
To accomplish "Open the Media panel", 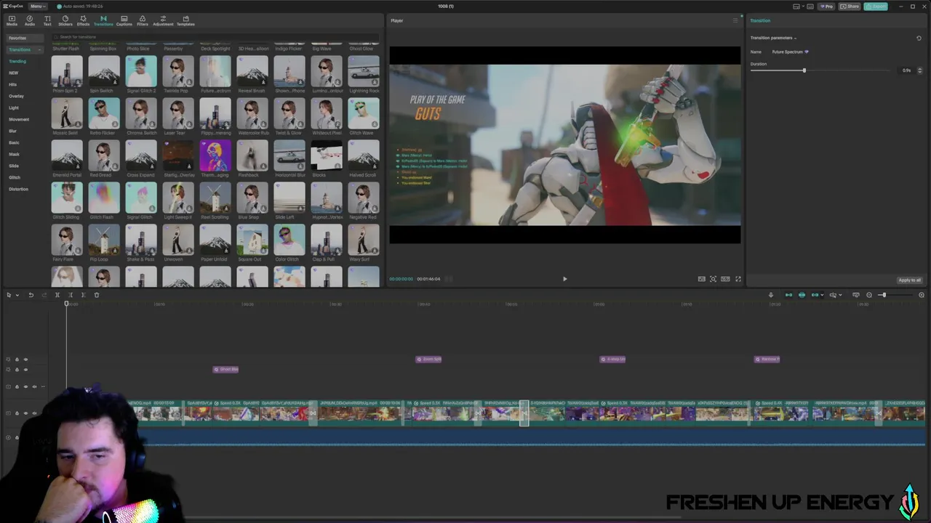I will point(12,20).
